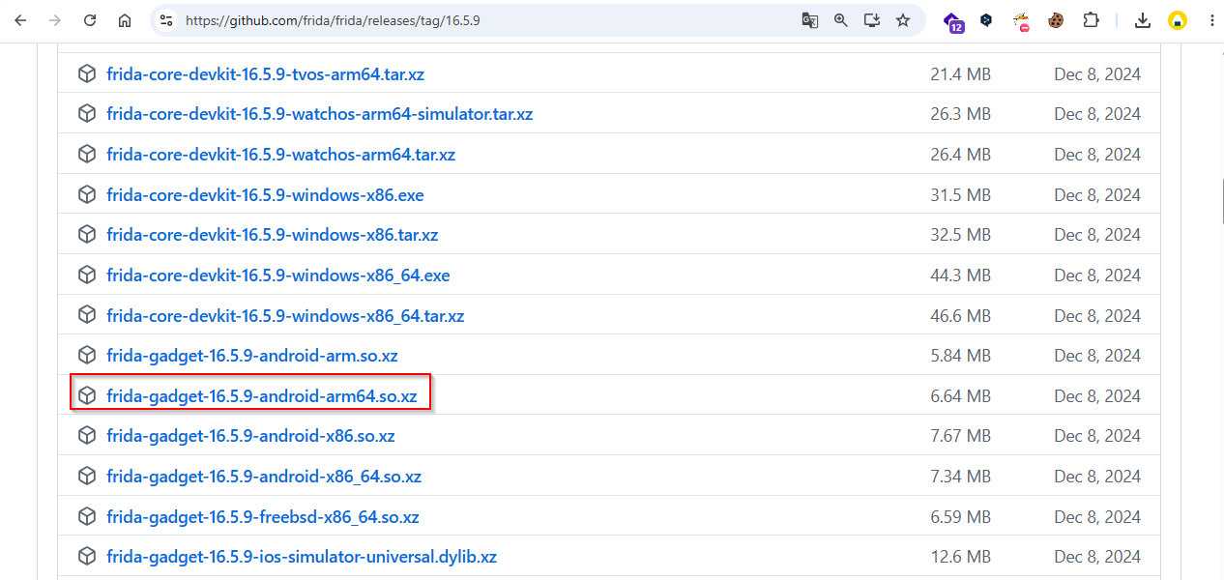Download frida-core-devkit watchos-arm64-simulator.tar.xz
1224x580 pixels.
(319, 114)
